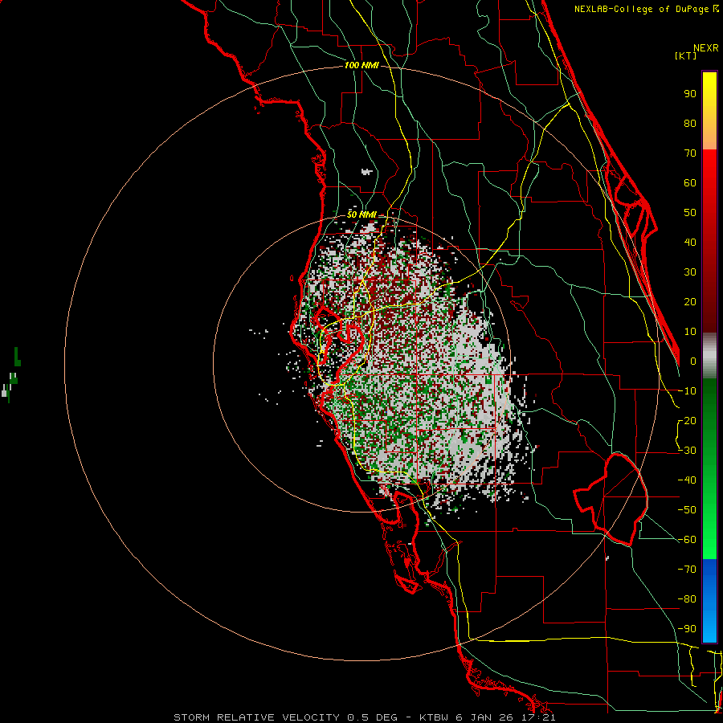Viewport: 723px width, 723px height.
Task: Click the 70 tick label on the scale
Action: [690, 153]
